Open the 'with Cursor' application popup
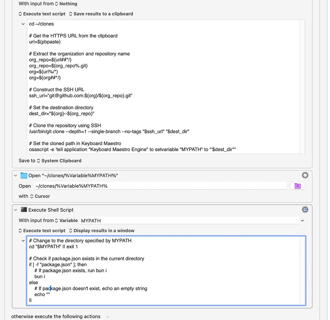The width and height of the screenshot is (330, 320). pyautogui.click(x=40, y=196)
